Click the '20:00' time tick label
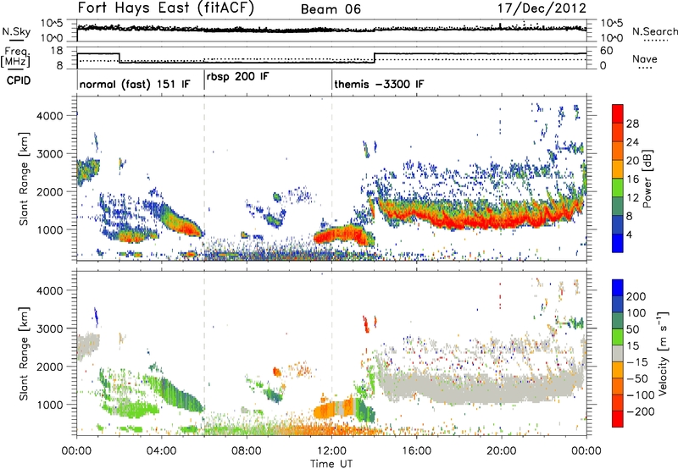Screen dimensions: 678x469 [x=501, y=451]
